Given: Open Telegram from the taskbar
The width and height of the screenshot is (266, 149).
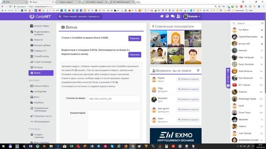Looking at the screenshot, I should pos(99,146).
